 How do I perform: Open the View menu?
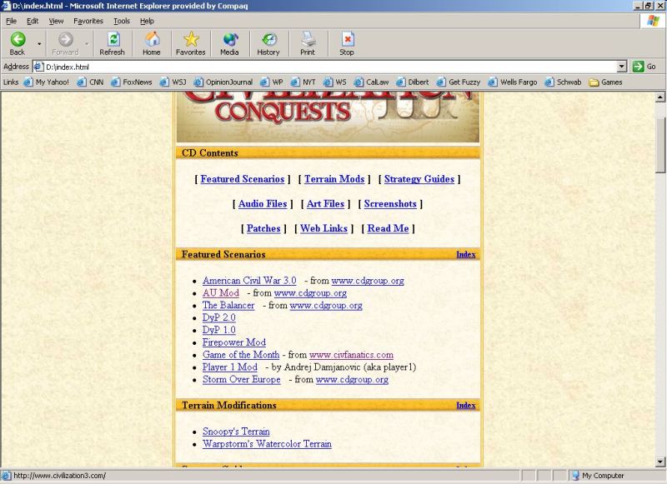tap(56, 21)
